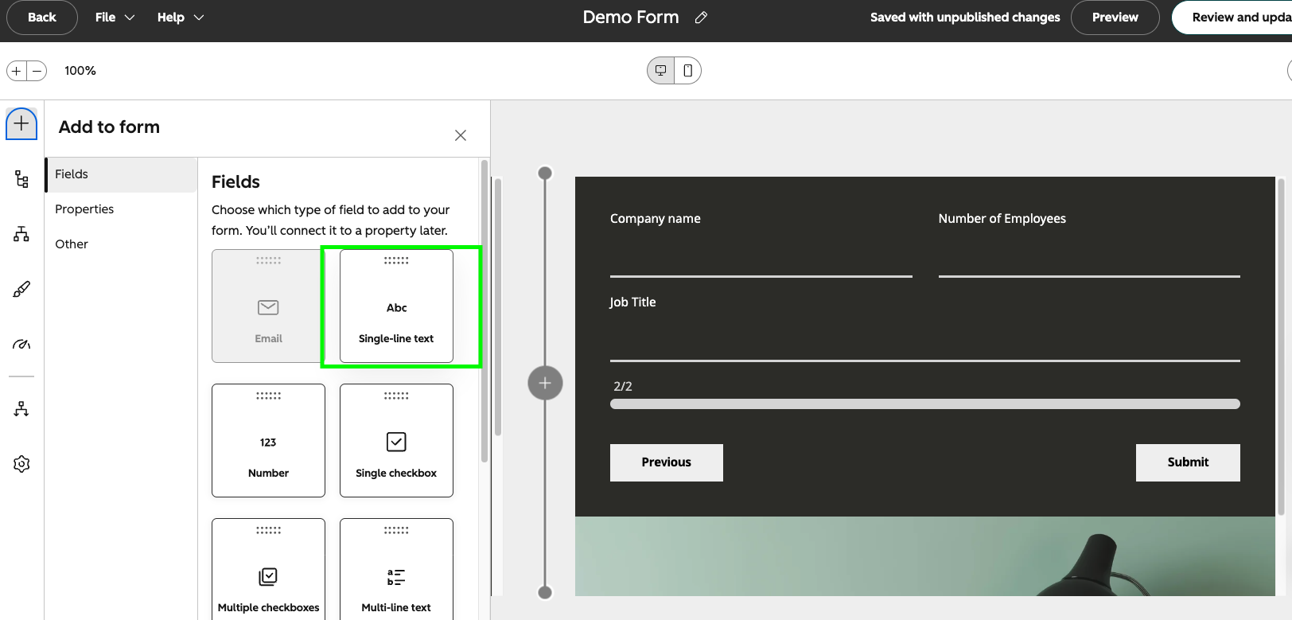
Task: Click the pencil icon to rename Demo Form
Action: [x=701, y=18]
